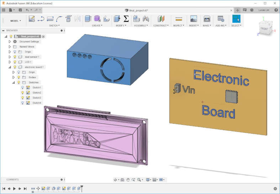280x194 pixels.
Task: Click the timeline end marker
Action: pyautogui.click(x=82, y=188)
